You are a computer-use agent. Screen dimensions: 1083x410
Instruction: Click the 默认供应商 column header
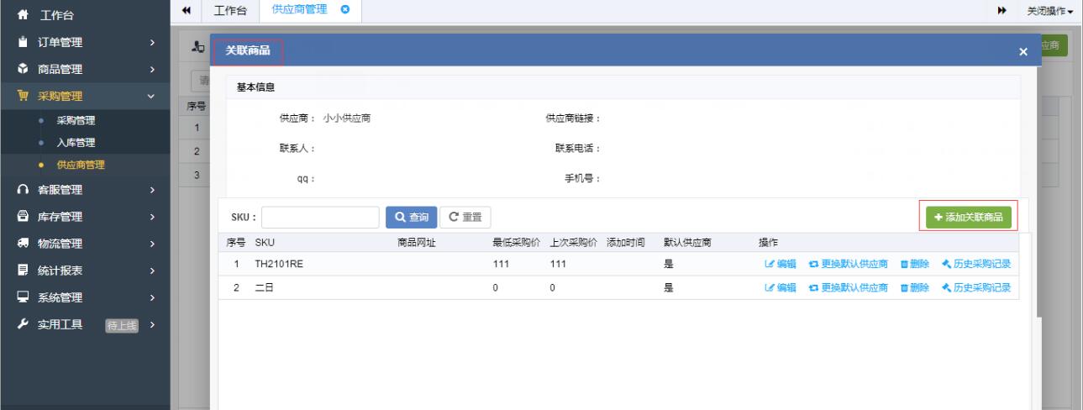click(688, 242)
